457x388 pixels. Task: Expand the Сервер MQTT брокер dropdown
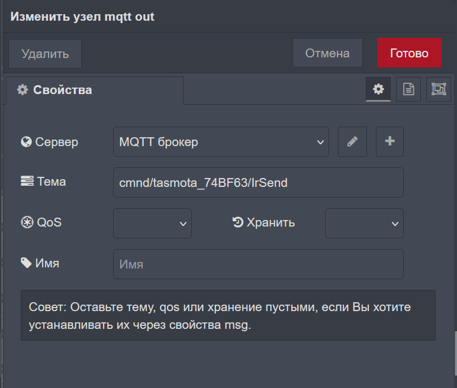[221, 142]
